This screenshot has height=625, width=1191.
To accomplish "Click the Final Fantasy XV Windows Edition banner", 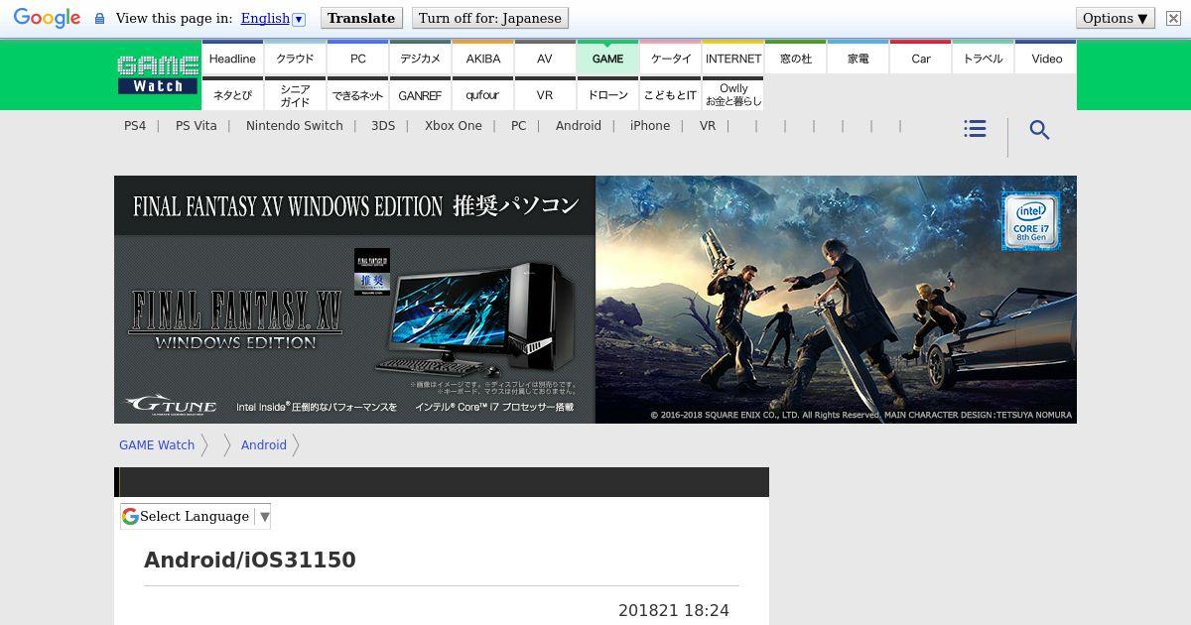I will (x=595, y=300).
